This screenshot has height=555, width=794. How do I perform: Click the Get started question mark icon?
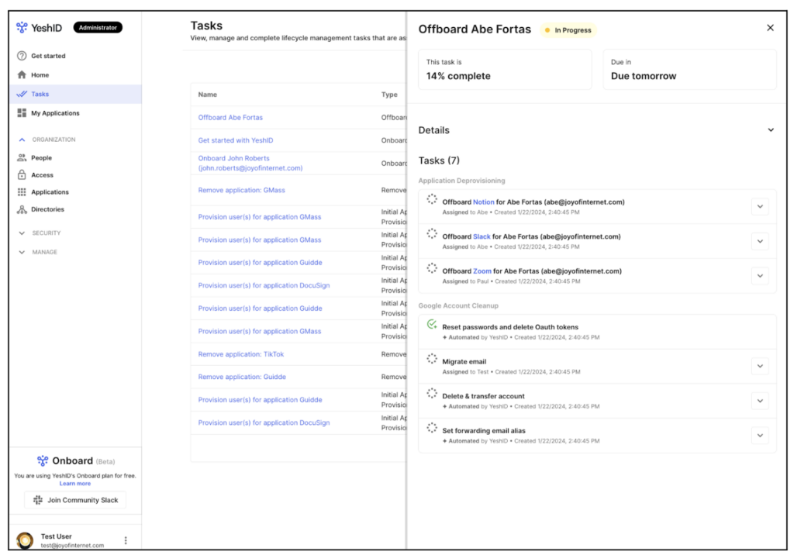click(x=22, y=56)
